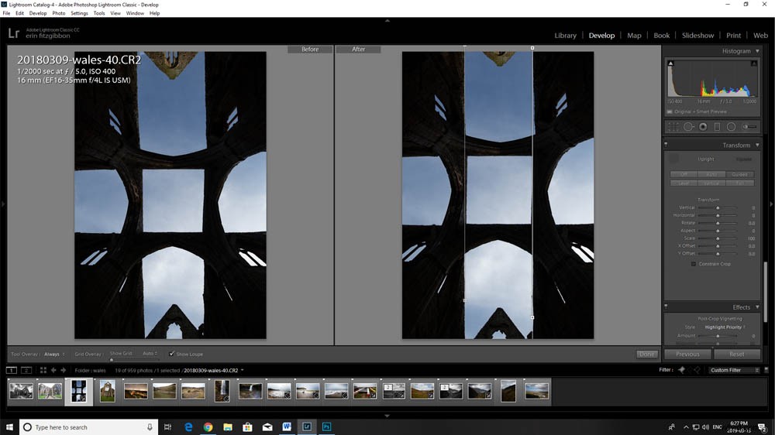Open Microsoft Word from taskbar
This screenshot has height=435, width=775.
tap(287, 427)
